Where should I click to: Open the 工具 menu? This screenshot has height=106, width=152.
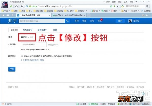coord(125,2)
